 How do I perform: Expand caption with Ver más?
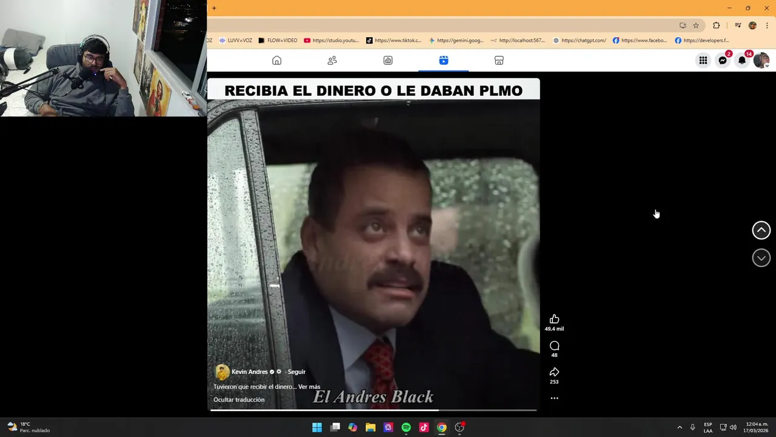(309, 387)
